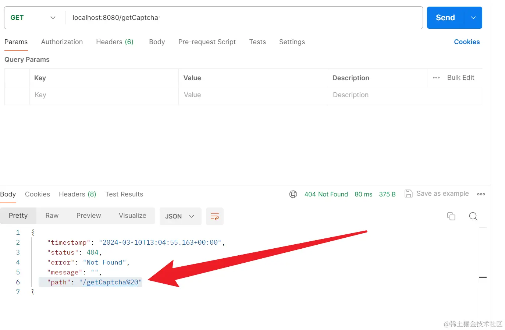Select the Preview view mode

[x=89, y=216]
